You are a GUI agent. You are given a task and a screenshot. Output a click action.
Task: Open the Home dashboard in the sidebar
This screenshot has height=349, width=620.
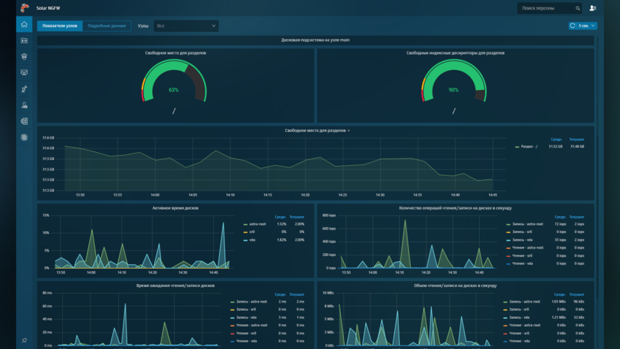[x=24, y=24]
